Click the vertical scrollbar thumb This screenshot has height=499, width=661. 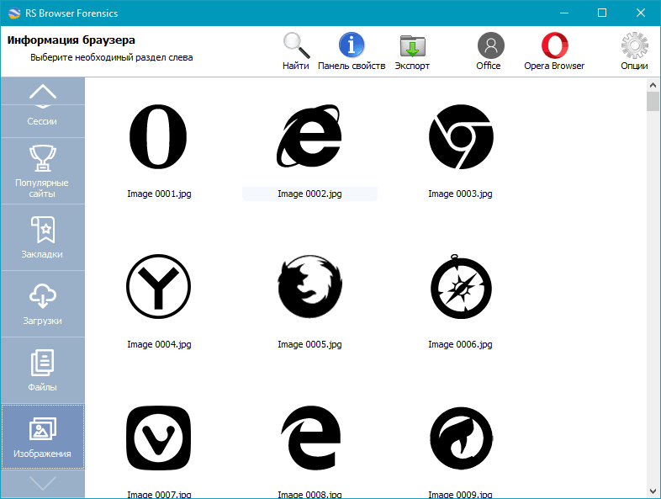(x=653, y=101)
